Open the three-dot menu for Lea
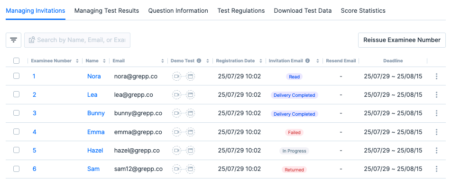The height and width of the screenshot is (187, 461). tap(437, 95)
